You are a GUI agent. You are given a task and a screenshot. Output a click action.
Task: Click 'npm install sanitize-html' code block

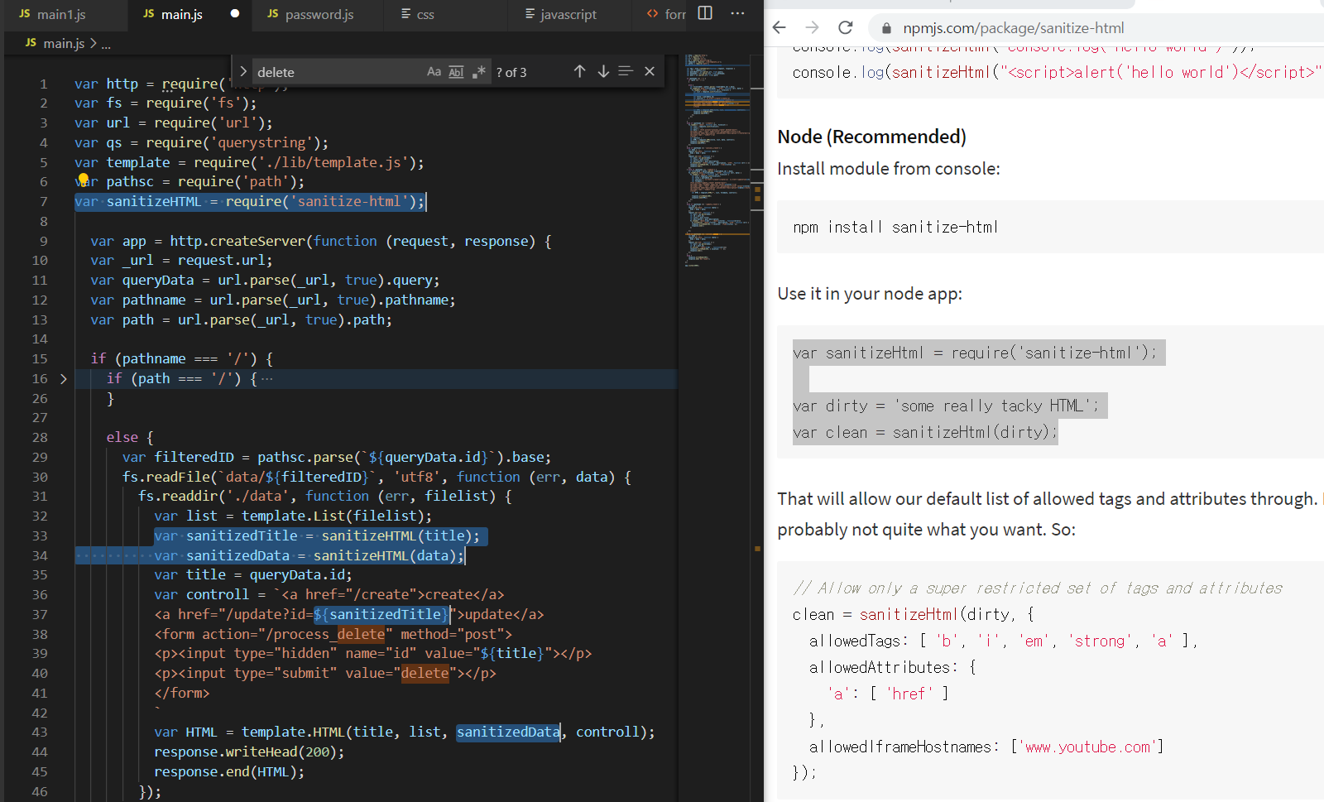click(x=895, y=227)
